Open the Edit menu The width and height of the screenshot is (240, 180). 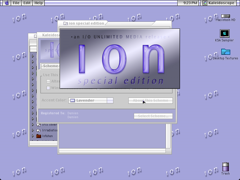27,3
